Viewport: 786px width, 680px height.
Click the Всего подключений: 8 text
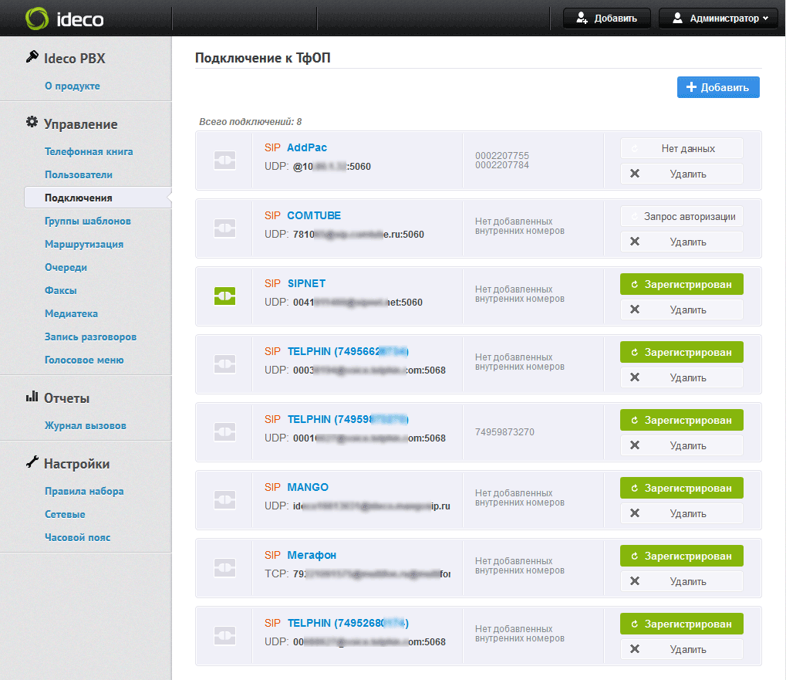[x=250, y=121]
